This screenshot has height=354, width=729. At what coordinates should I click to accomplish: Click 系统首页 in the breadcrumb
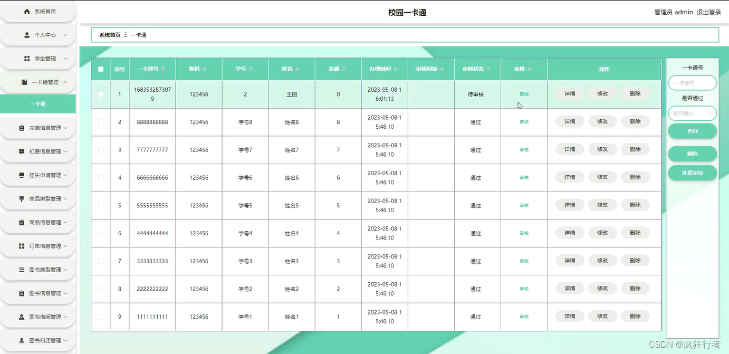(x=110, y=35)
